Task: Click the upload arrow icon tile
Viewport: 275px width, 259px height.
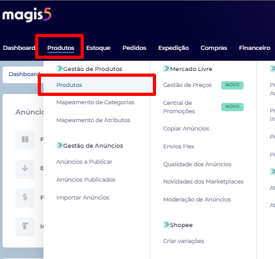Action: click(25, 226)
